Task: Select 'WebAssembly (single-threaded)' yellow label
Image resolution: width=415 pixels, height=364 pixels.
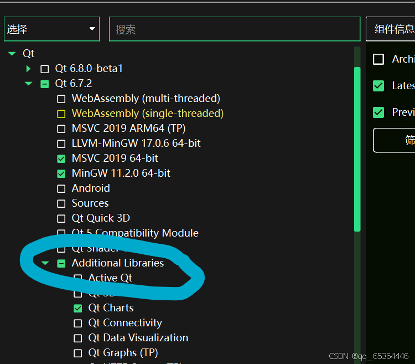Action: 148,114
